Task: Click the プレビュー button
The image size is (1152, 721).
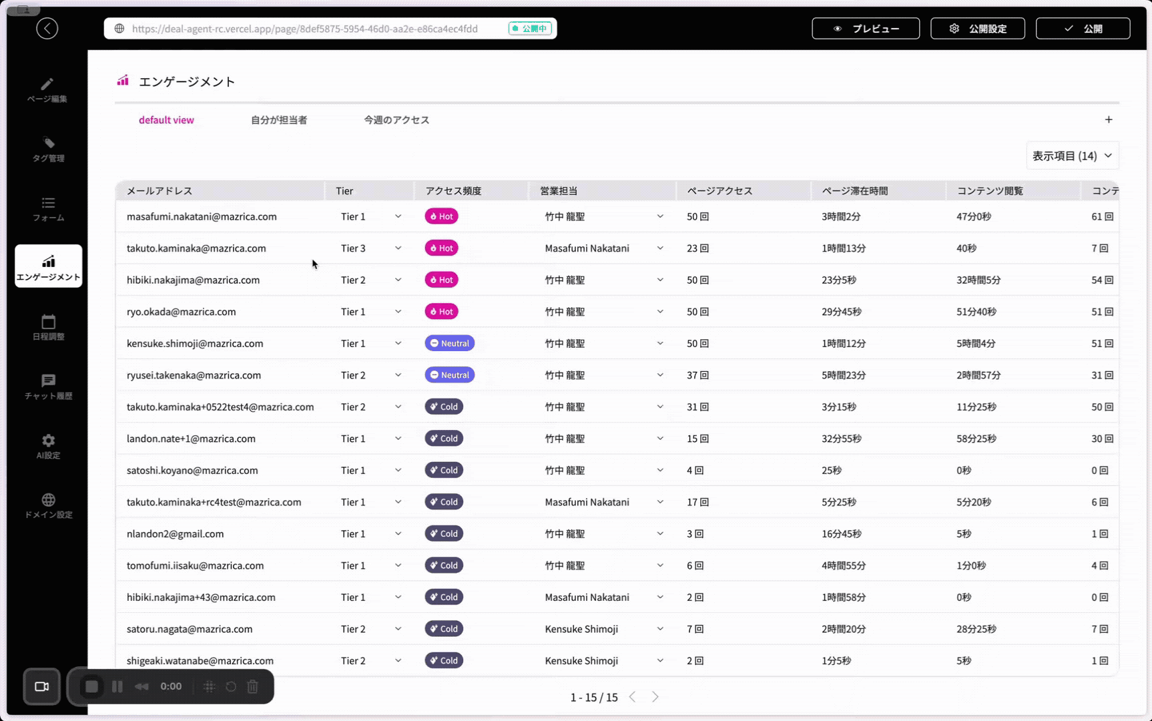Action: (865, 29)
